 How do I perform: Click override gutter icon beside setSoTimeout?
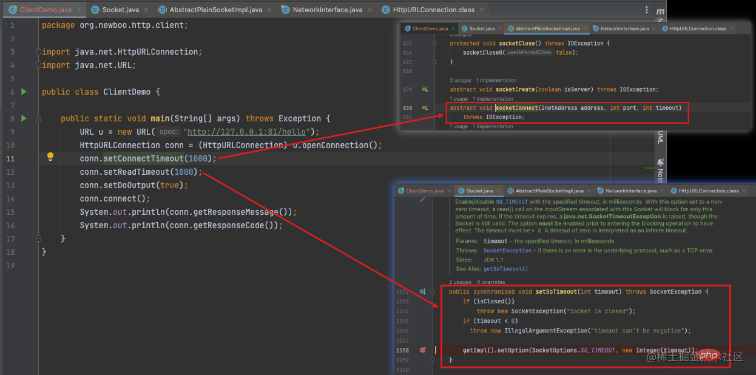pyautogui.click(x=423, y=292)
